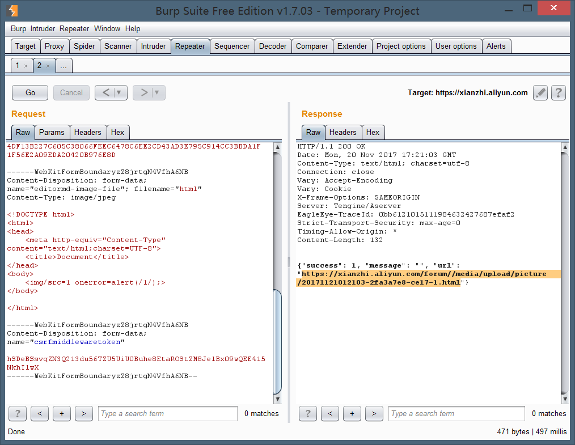Select the request Params tab
Screen dimensions: 575x445
[52, 132]
